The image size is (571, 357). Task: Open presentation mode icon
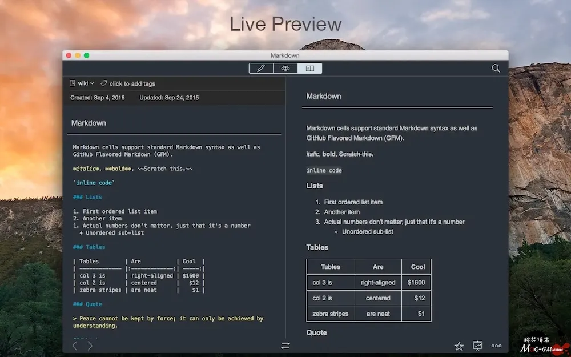coord(477,346)
